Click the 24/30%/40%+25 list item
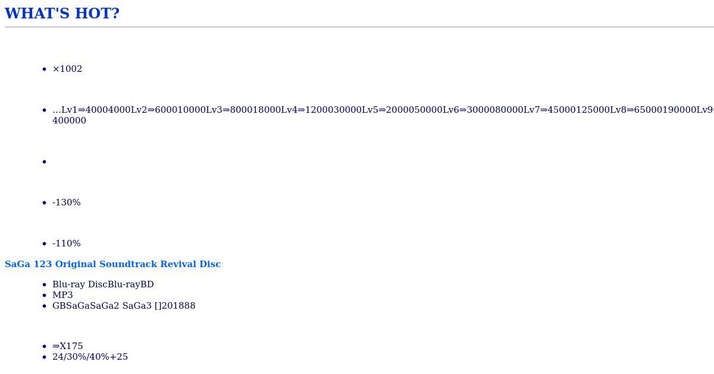Viewport: 714px width, 374px height. coord(90,357)
